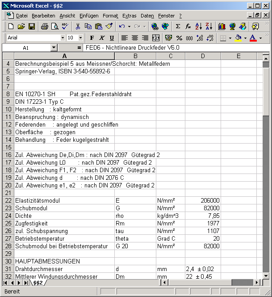This screenshot has width=272, height=297.
Task: Click column D header
Action: [203, 56]
